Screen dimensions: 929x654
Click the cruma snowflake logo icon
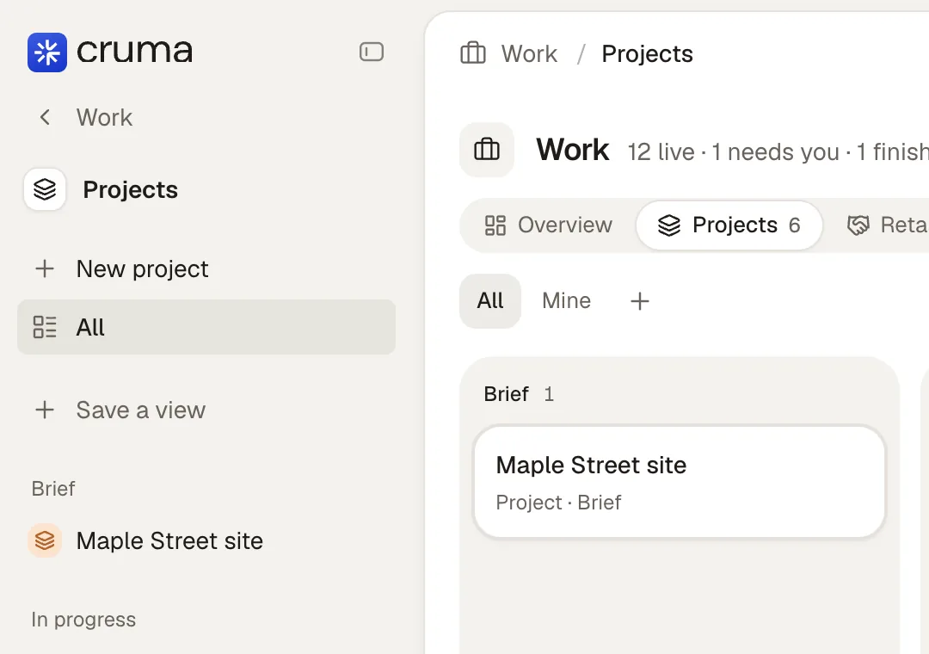pos(46,52)
